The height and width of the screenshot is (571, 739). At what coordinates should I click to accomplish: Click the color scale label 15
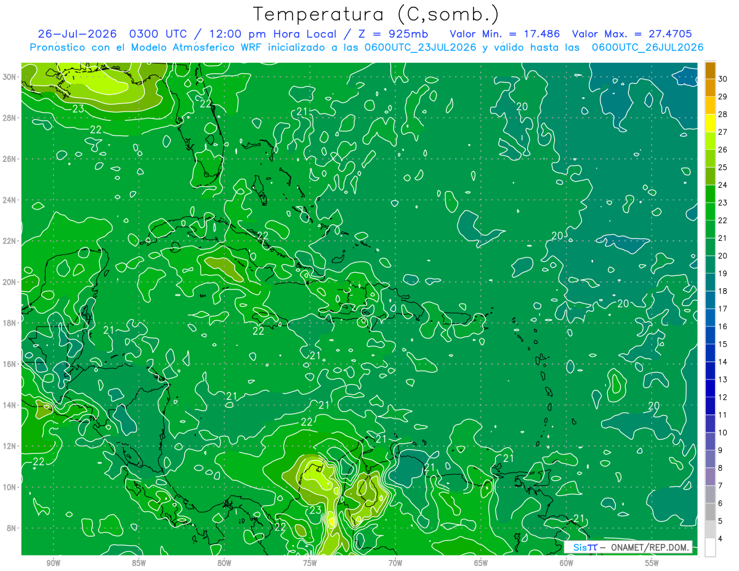722,344
